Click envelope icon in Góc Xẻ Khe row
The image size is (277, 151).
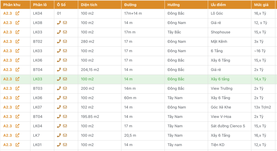[65, 107]
